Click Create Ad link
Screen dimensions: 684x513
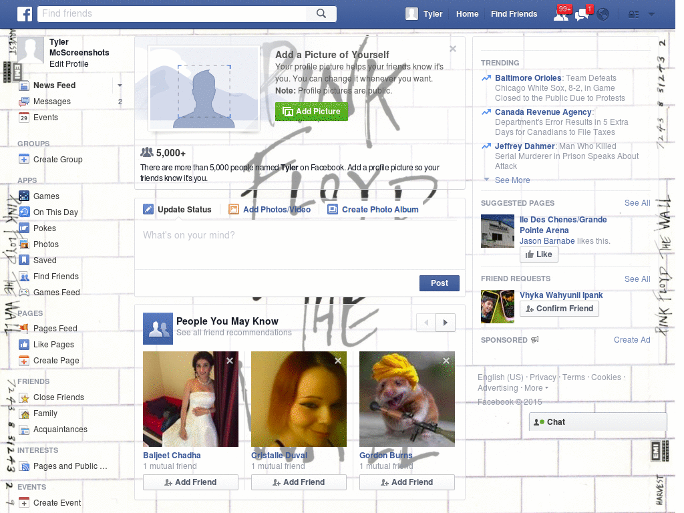[632, 340]
